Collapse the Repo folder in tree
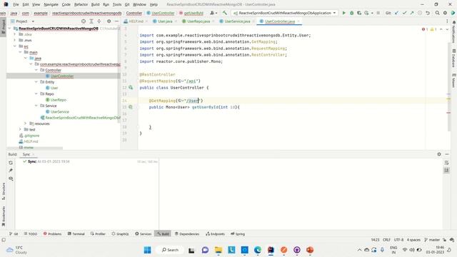Image resolution: width=457 pixels, height=257 pixels. pos(36,94)
